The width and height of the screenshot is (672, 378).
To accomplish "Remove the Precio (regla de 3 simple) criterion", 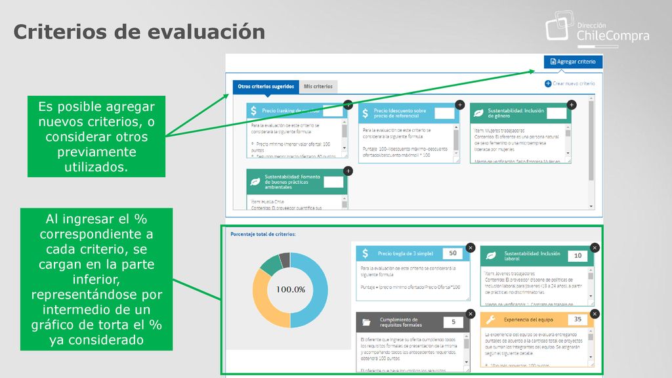I will (471, 247).
